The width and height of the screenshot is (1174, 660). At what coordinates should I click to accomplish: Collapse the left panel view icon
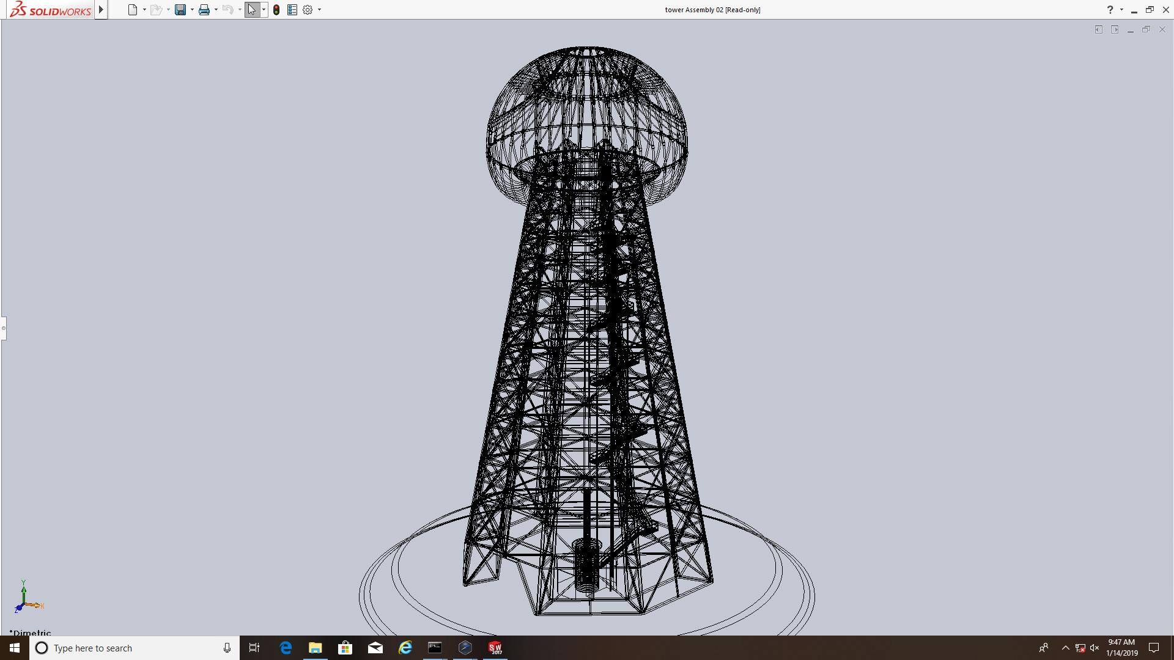[1099, 29]
